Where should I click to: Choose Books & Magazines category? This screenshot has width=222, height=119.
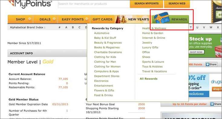pos(107,48)
